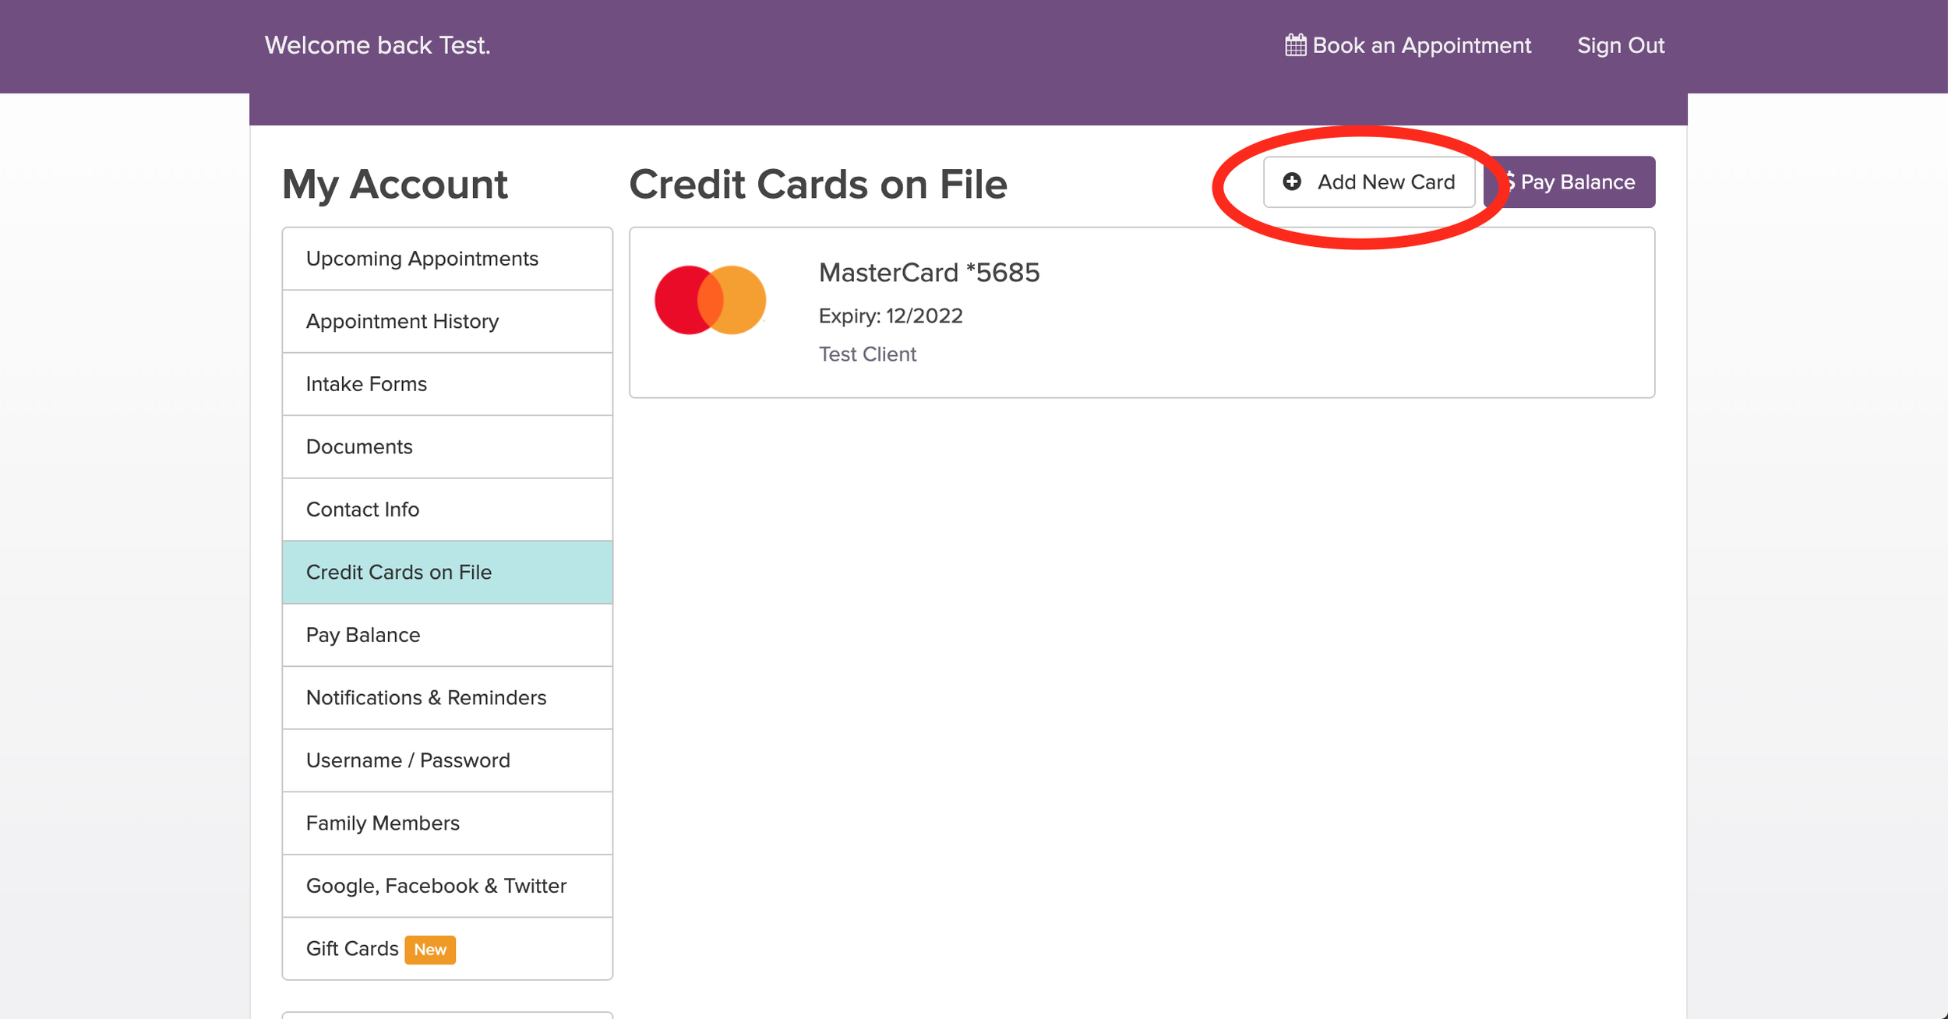
Task: Click the Add New Card button
Action: pyautogui.click(x=1369, y=182)
